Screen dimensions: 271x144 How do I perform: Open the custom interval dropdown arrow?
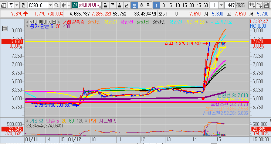tap(221, 5)
